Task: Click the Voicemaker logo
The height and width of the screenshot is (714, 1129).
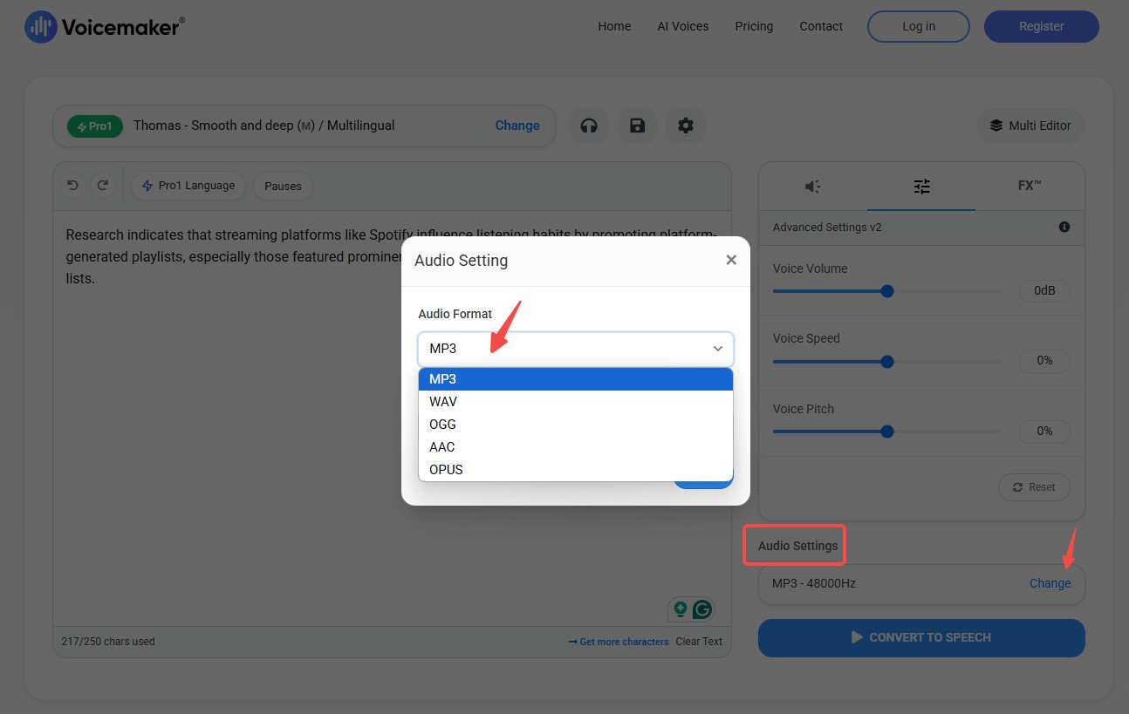Action: tap(105, 27)
